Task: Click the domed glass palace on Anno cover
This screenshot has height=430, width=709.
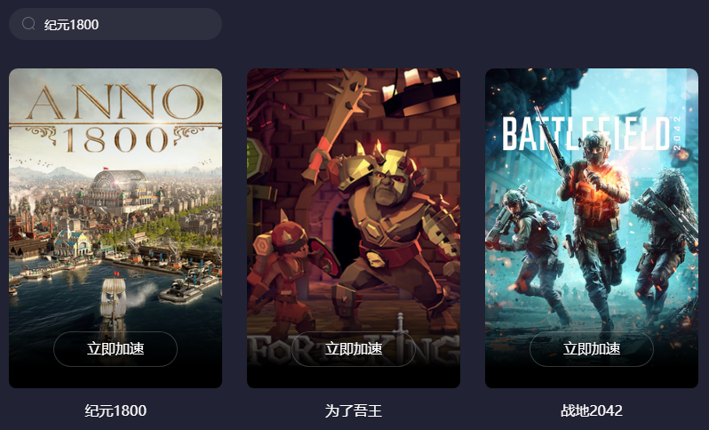Action: pyautogui.click(x=119, y=187)
